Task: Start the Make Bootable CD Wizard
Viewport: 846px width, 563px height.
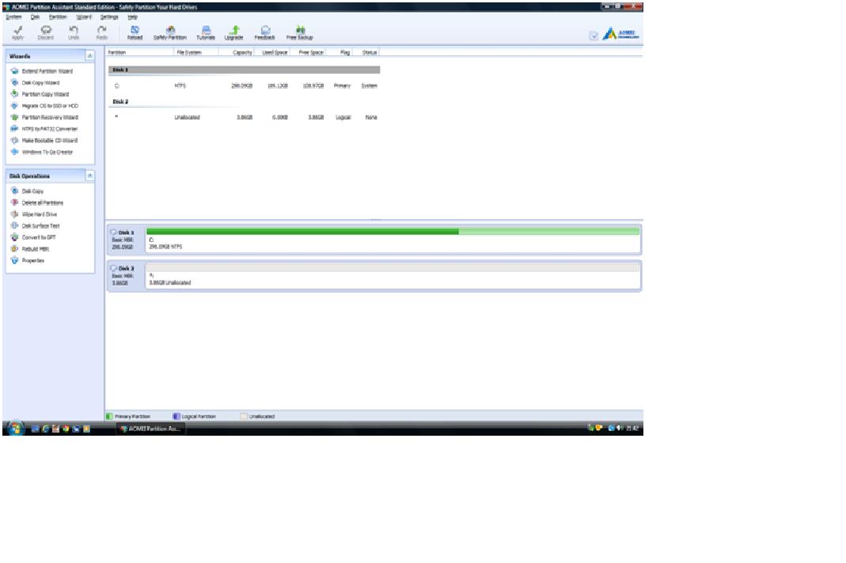Action: coord(44,141)
